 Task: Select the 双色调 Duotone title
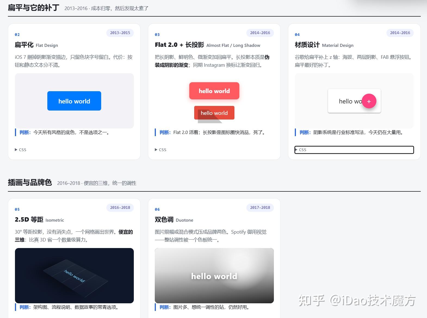coord(174,220)
